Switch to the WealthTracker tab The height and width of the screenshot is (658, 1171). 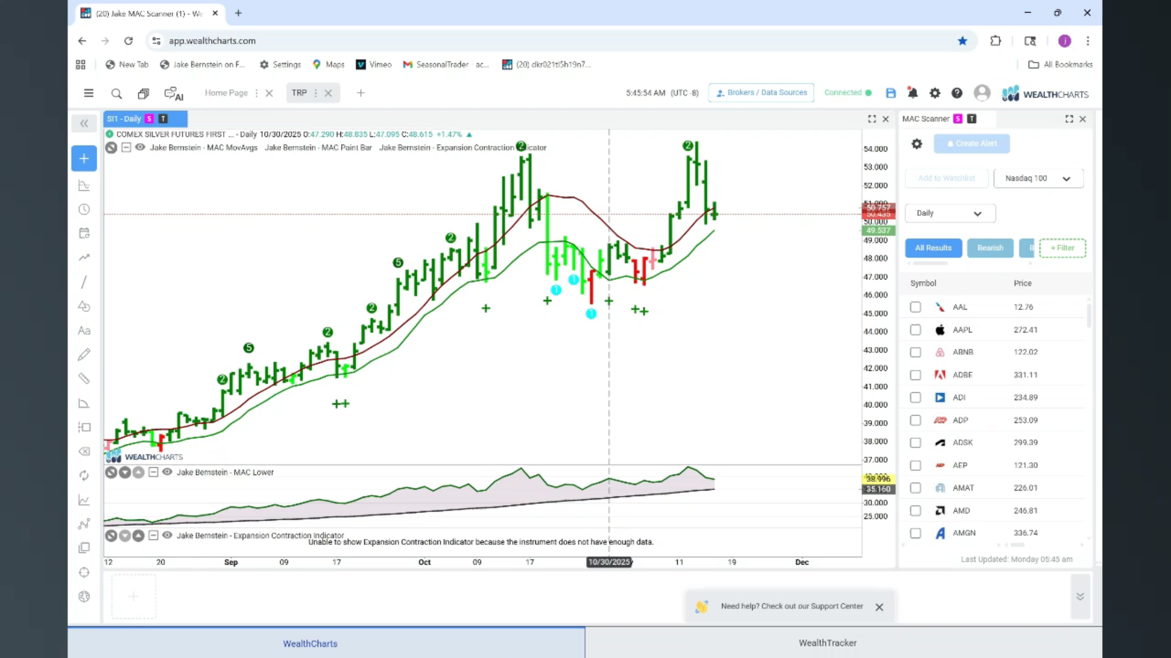point(828,643)
